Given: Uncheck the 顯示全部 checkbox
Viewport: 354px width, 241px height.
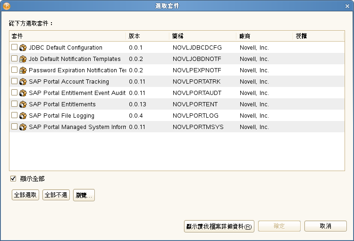Looking at the screenshot, I should (13, 179).
